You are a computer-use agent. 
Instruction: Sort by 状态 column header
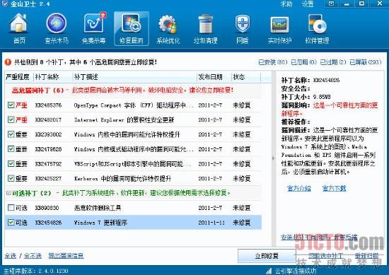coord(246,77)
